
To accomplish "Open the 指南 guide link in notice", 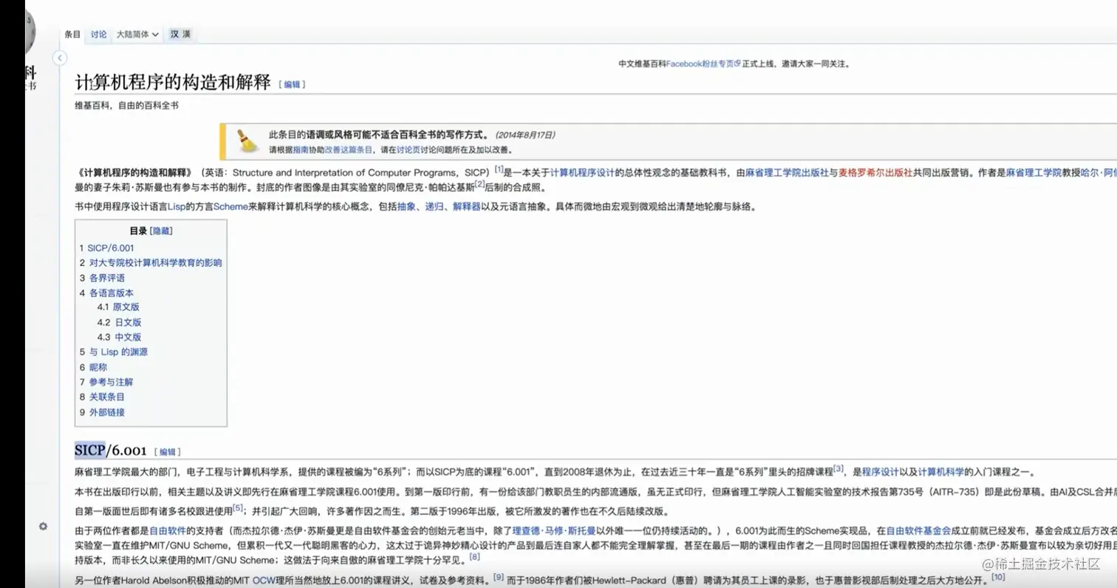I will click(x=301, y=149).
